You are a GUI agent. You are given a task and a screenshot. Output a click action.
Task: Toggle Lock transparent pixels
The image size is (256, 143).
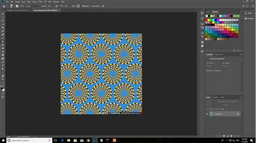pyautogui.click(x=211, y=109)
